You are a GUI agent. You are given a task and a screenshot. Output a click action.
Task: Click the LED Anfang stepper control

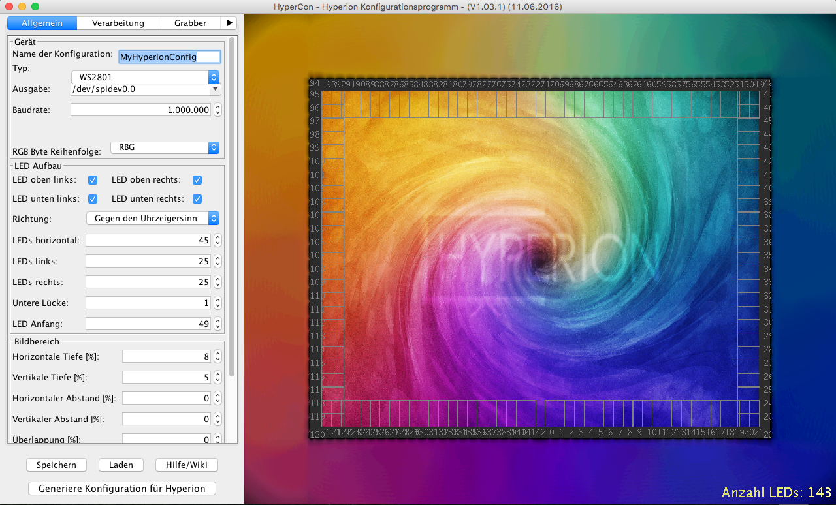click(x=217, y=324)
